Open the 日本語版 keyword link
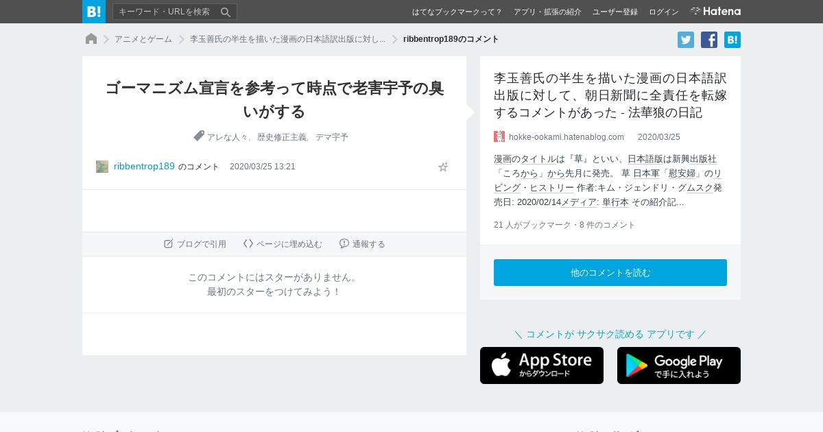The image size is (823, 432). (x=645, y=159)
